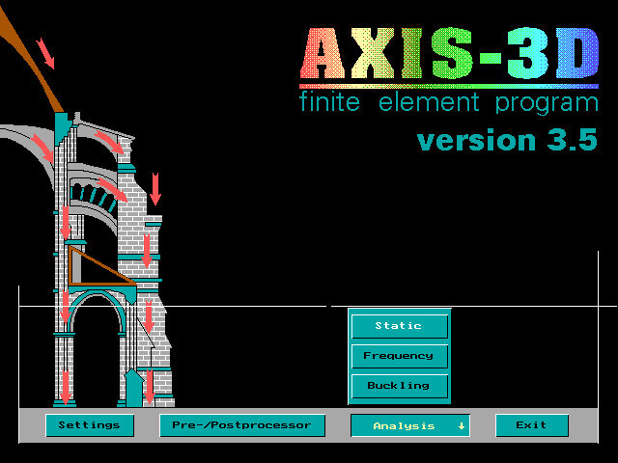The image size is (618, 463).
Task: Click the rainbow AXIS-3D logo
Action: (449, 53)
